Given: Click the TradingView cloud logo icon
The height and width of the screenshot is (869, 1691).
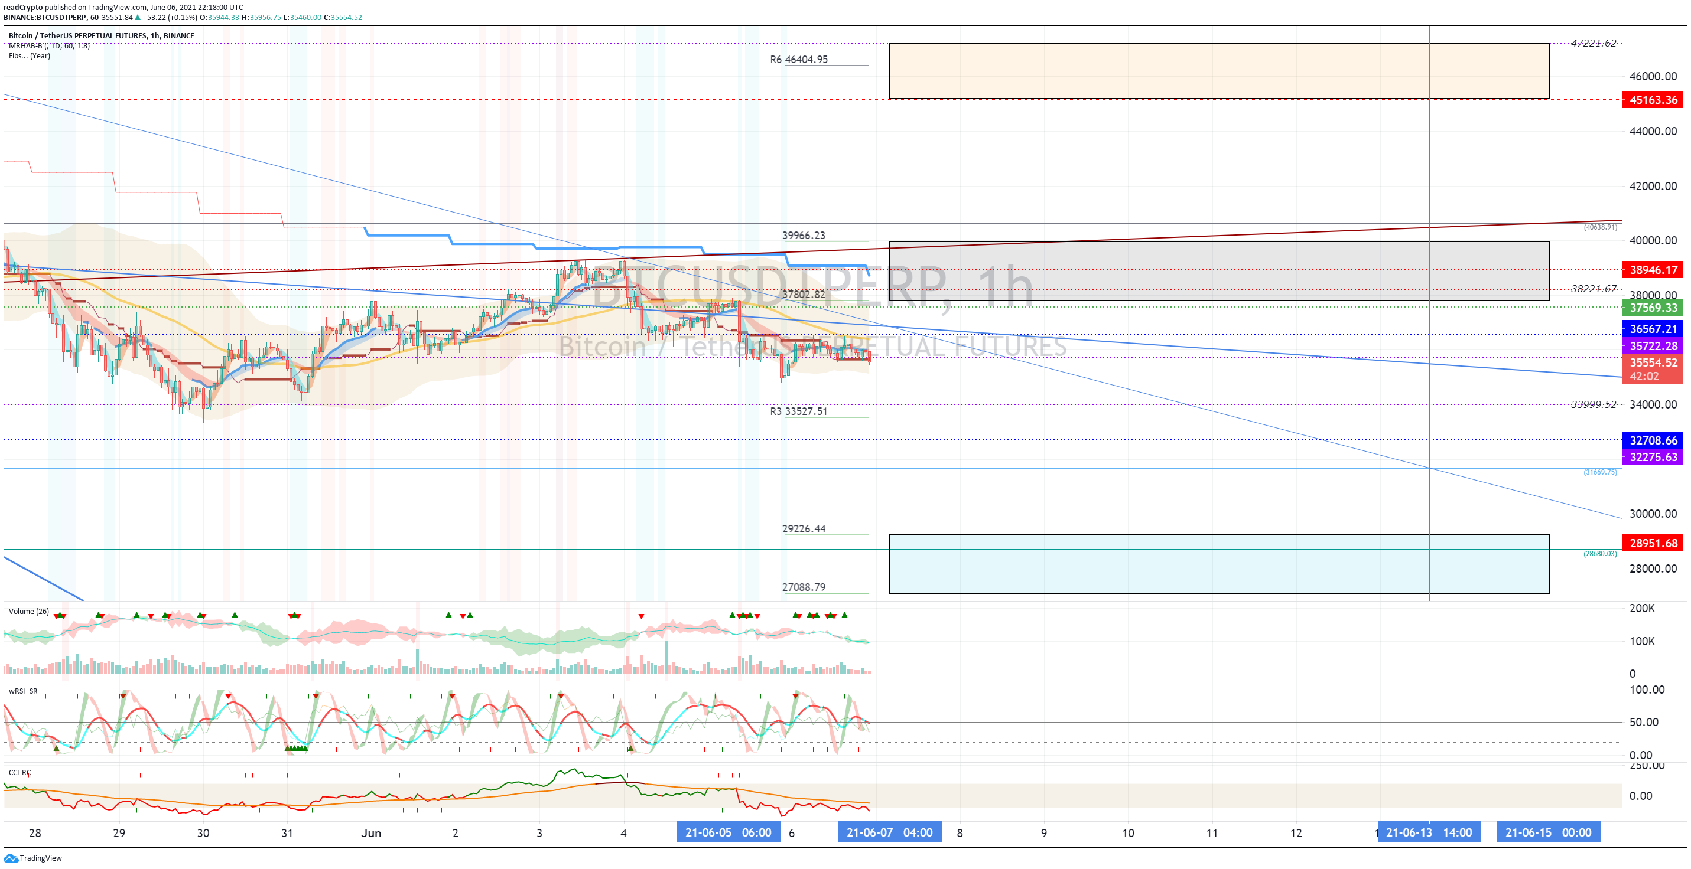Looking at the screenshot, I should (x=11, y=857).
